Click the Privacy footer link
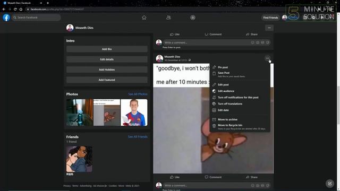Image resolution: width=340 pixels, height=191 pixels. point(67,186)
